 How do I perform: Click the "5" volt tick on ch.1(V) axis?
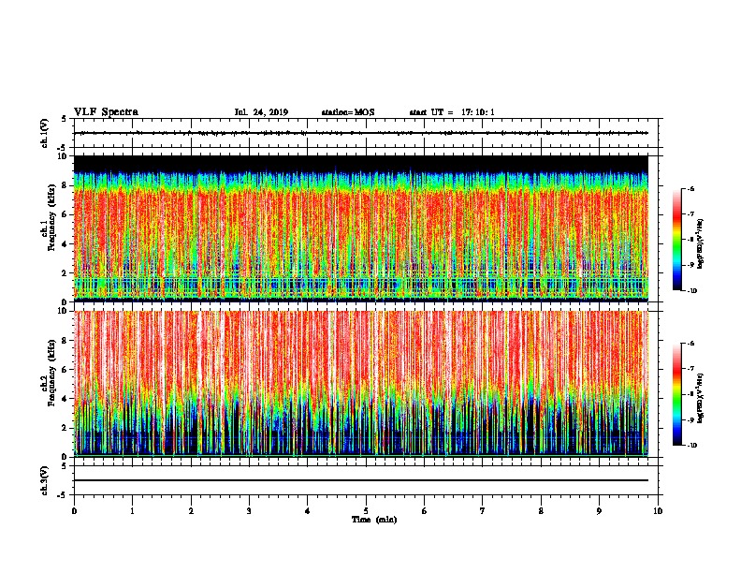click(64, 120)
